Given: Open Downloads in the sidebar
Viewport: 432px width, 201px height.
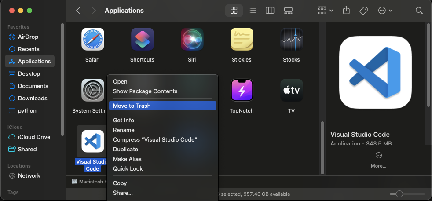Looking at the screenshot, I should click(x=30, y=98).
